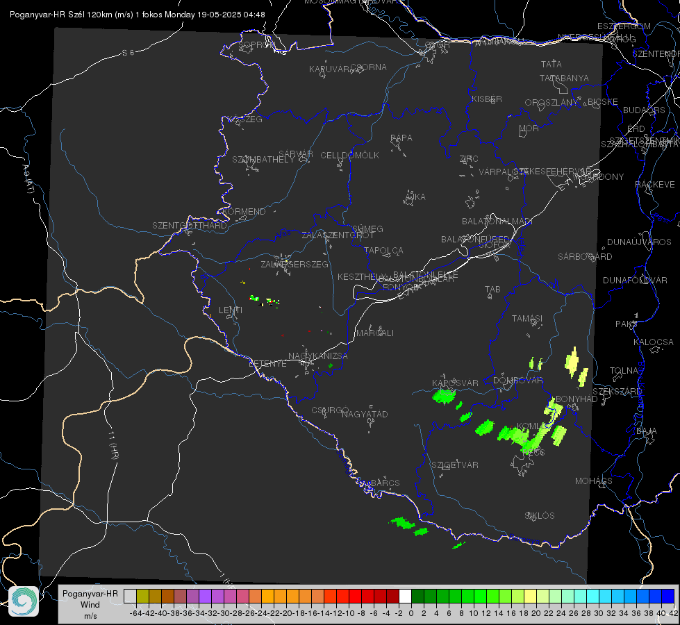Click the KAPOSVÁR city label
Viewport: 680px width, 625px height.
[x=455, y=383]
